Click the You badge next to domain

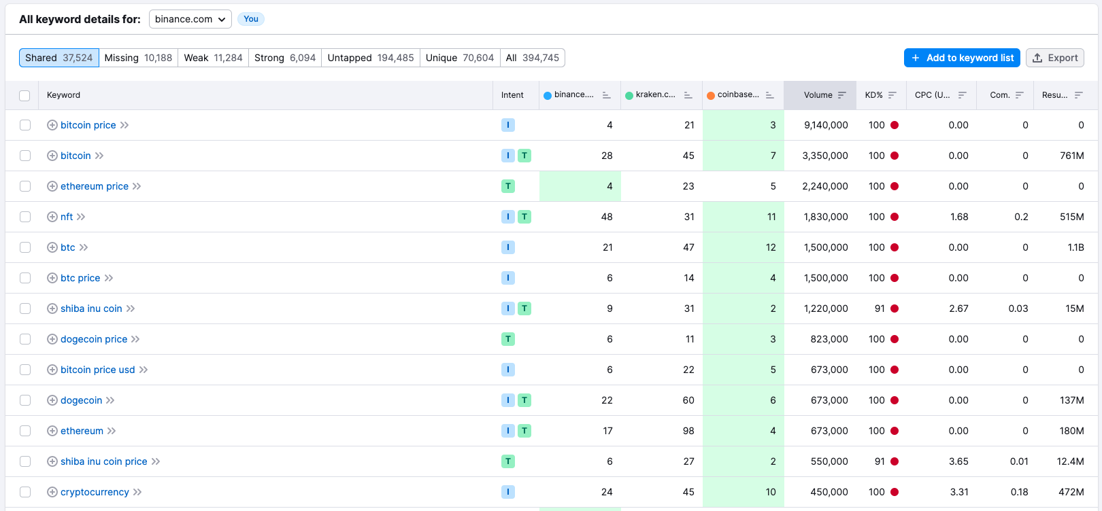(251, 19)
